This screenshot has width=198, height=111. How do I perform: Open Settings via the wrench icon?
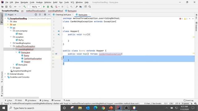[76, 7]
